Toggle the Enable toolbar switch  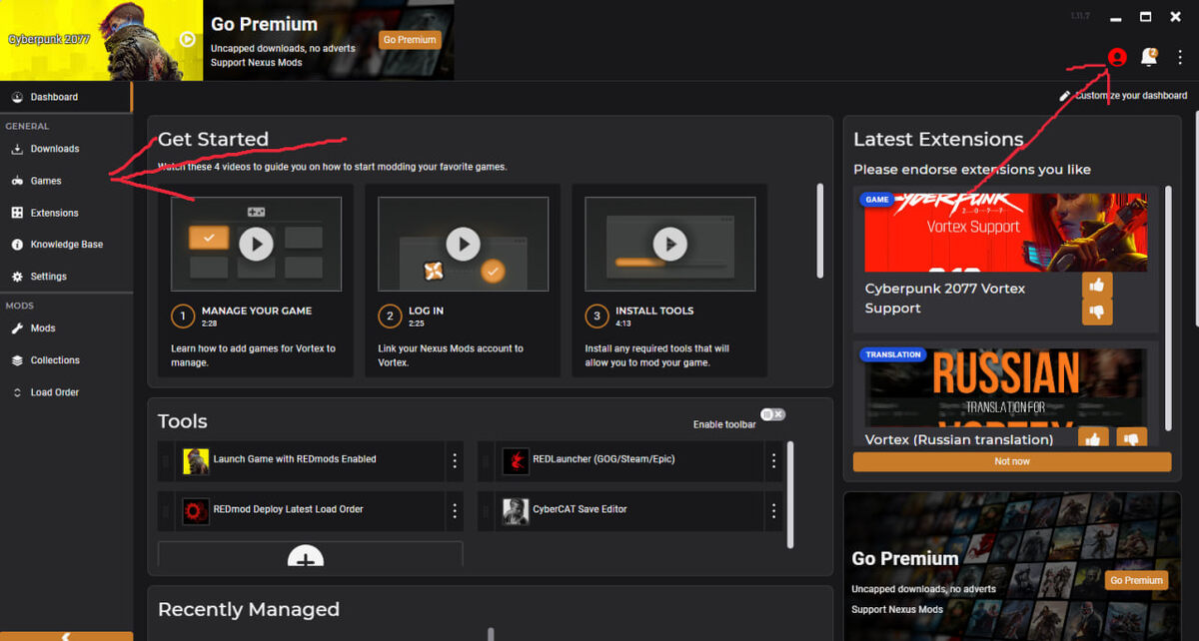click(x=773, y=414)
